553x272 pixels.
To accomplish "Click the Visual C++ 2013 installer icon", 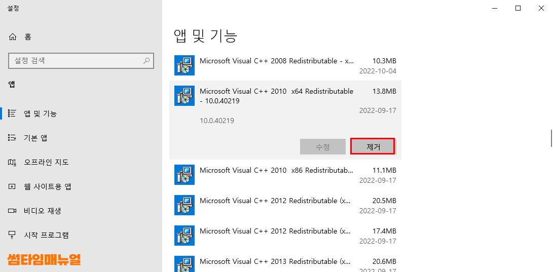I will [x=185, y=264].
